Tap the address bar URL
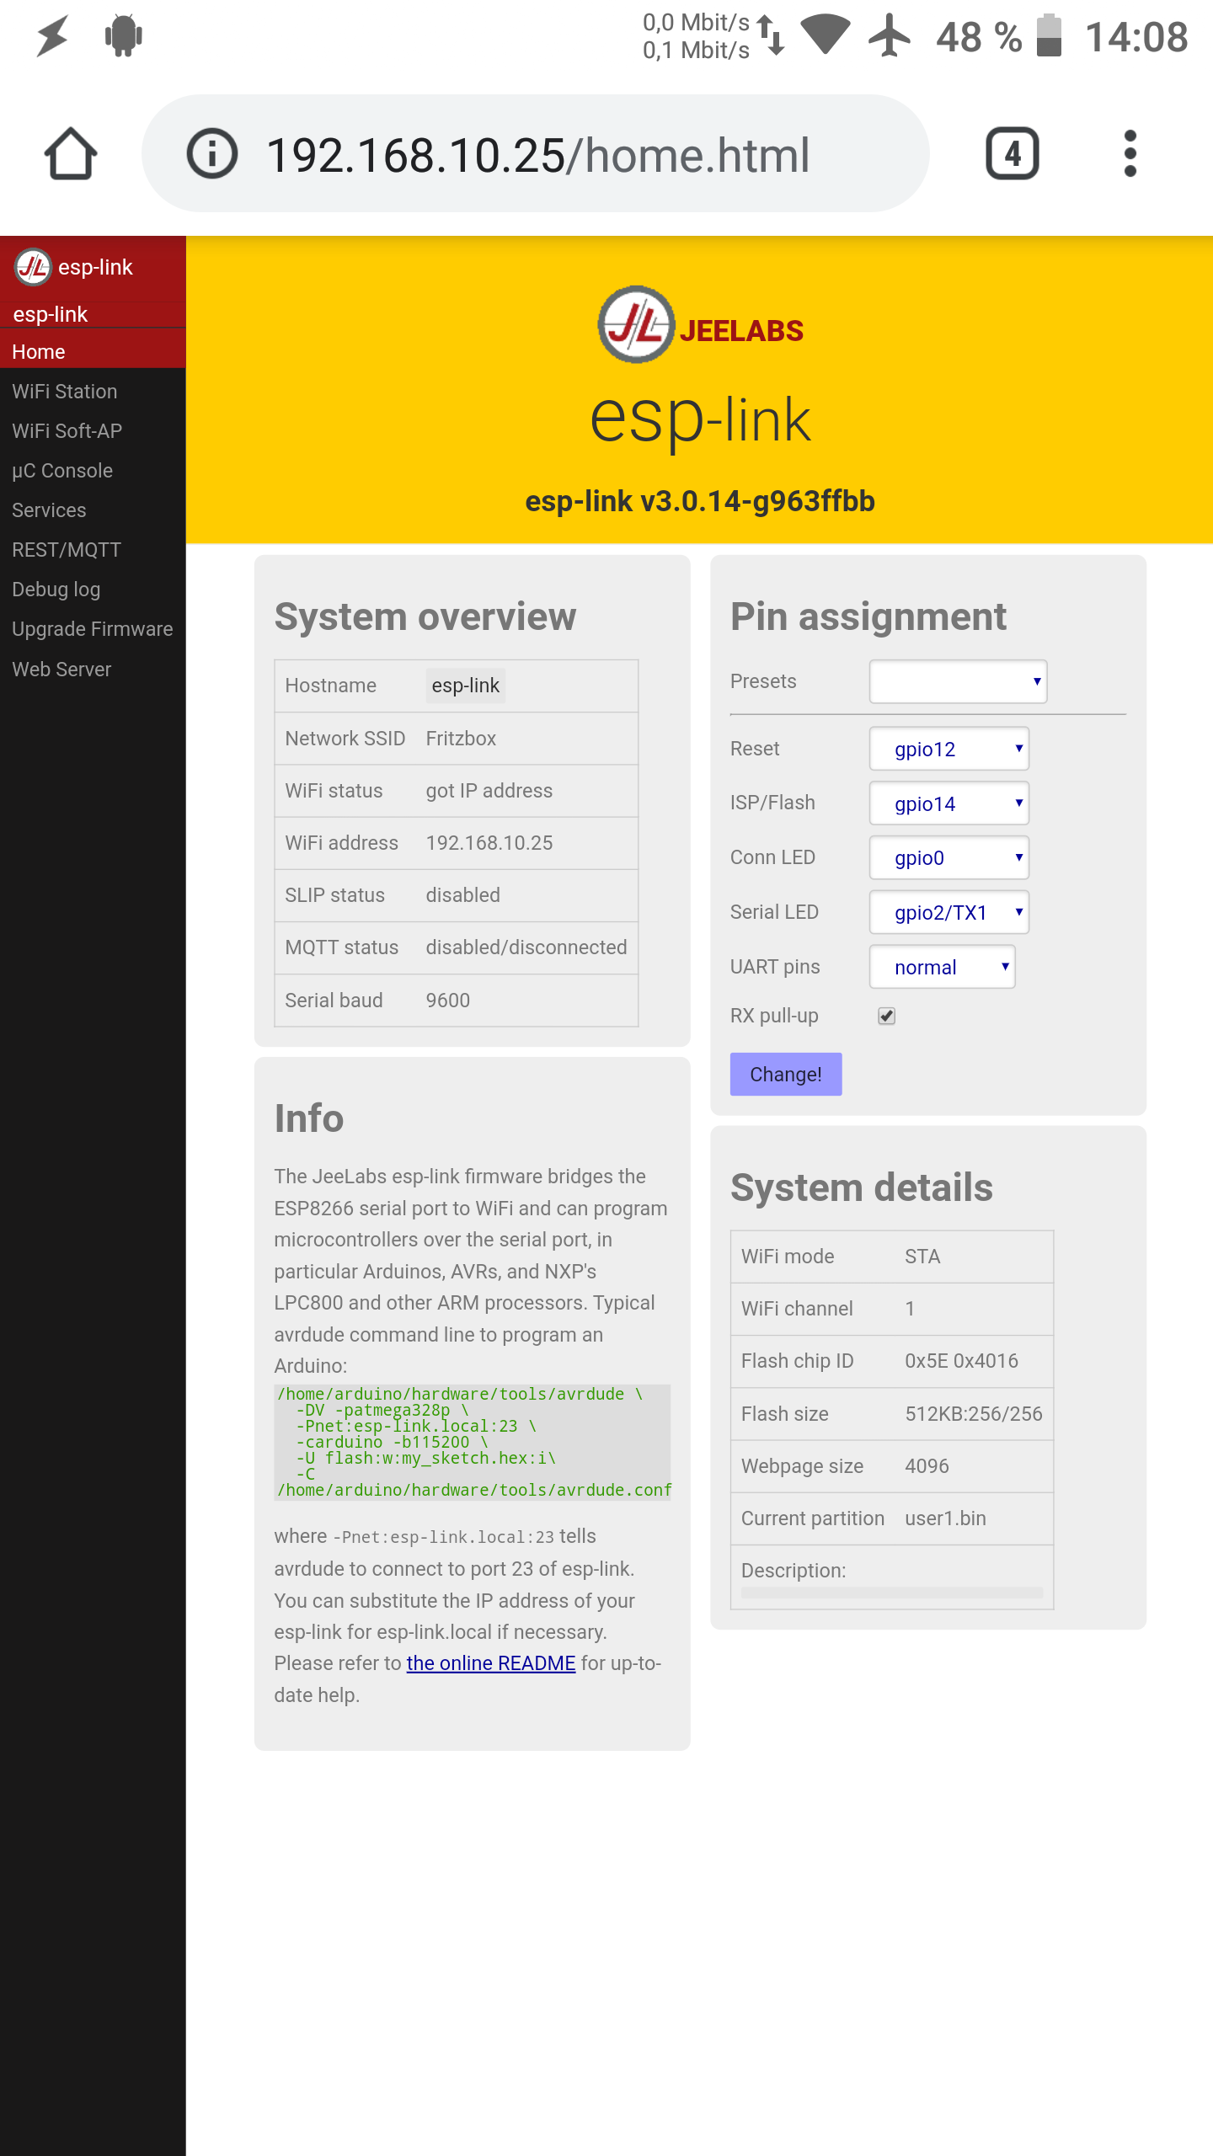 coord(538,155)
